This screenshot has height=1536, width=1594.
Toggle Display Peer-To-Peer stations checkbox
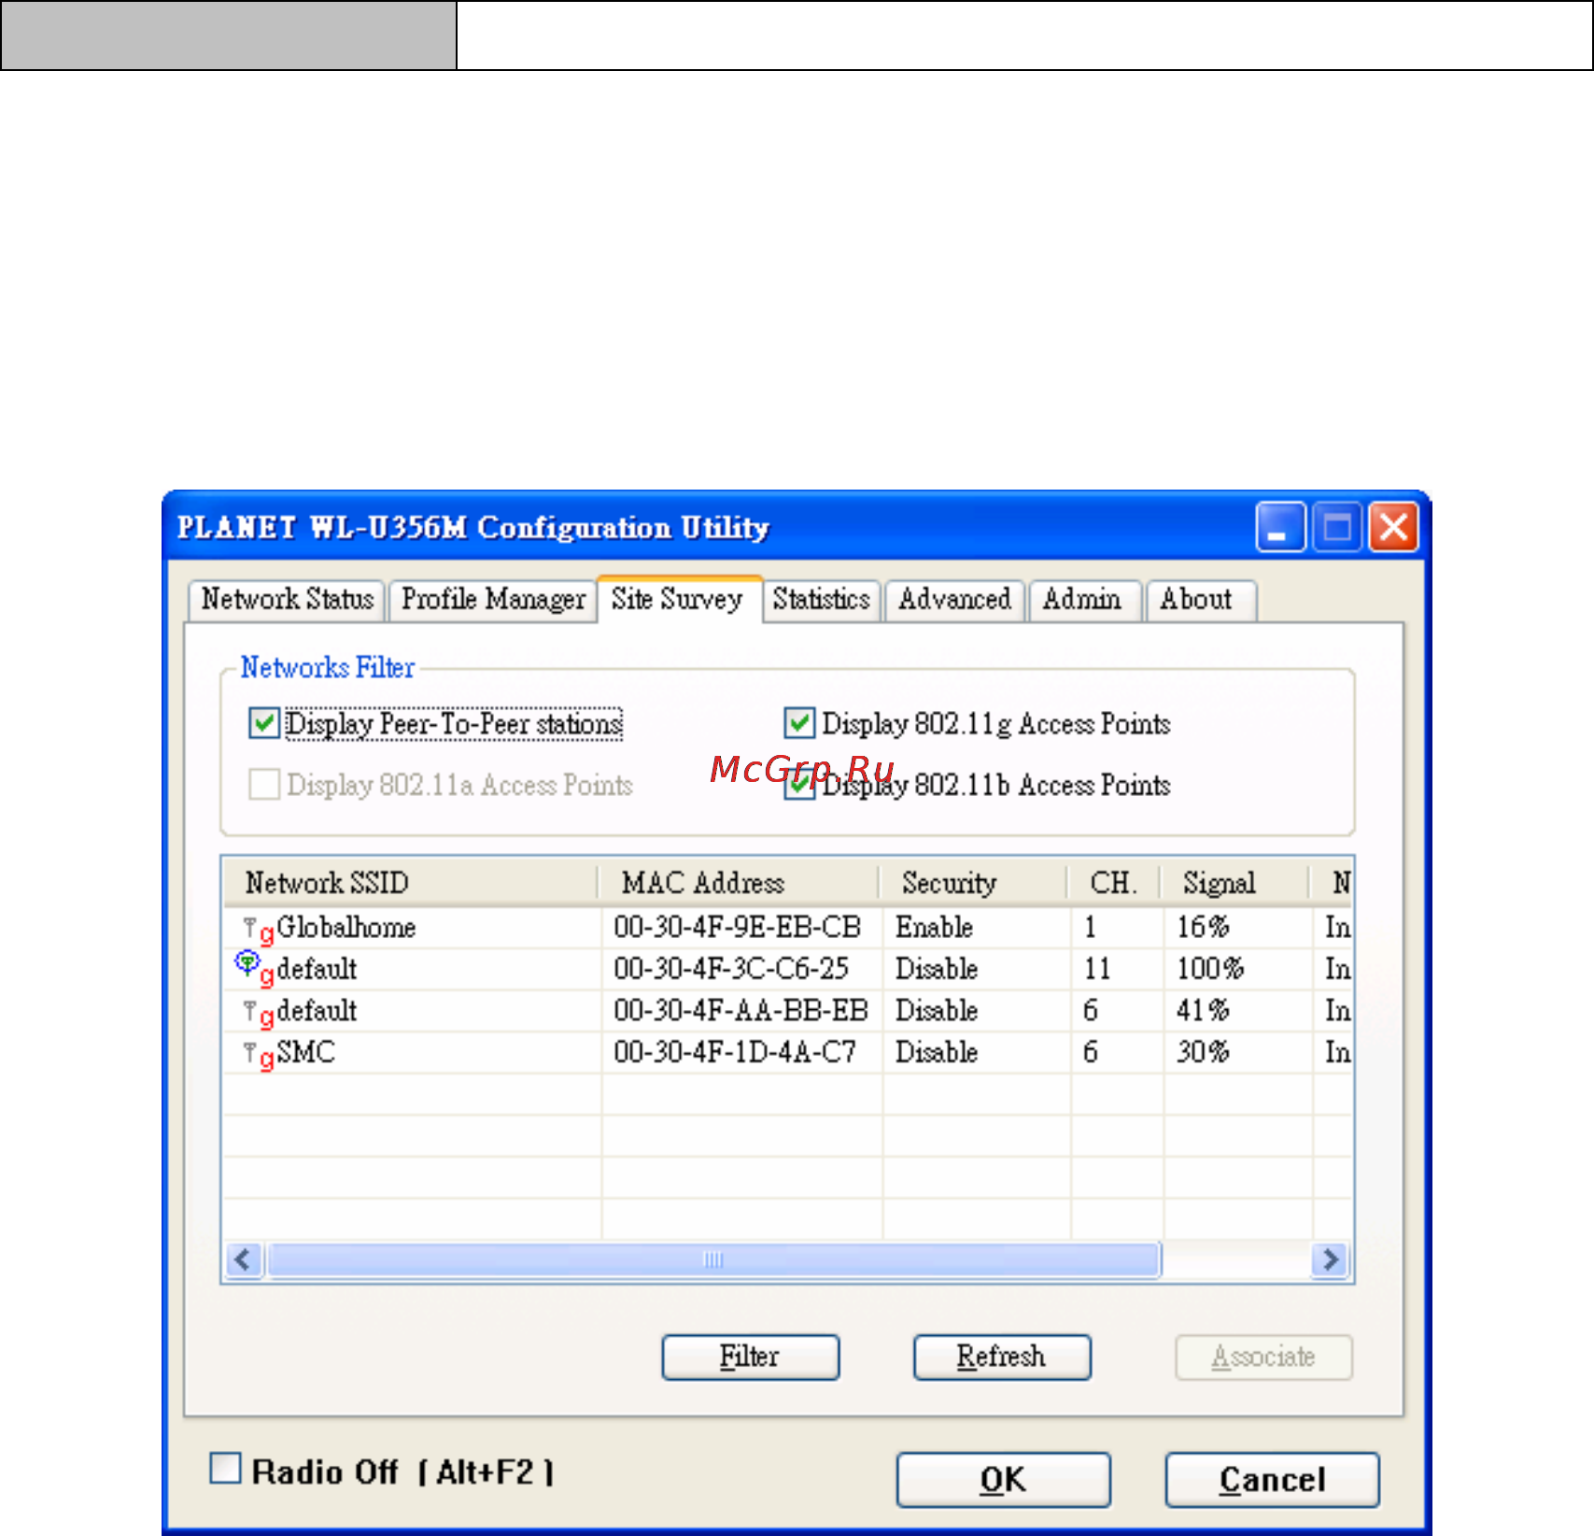[x=264, y=723]
